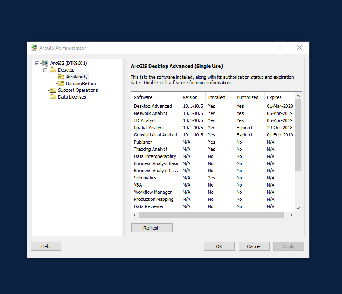Select the Desktop Advanced row
This screenshot has width=342, height=294.
coord(213,106)
